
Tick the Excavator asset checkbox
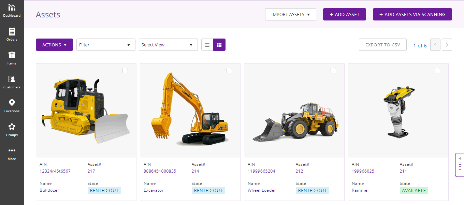click(229, 71)
